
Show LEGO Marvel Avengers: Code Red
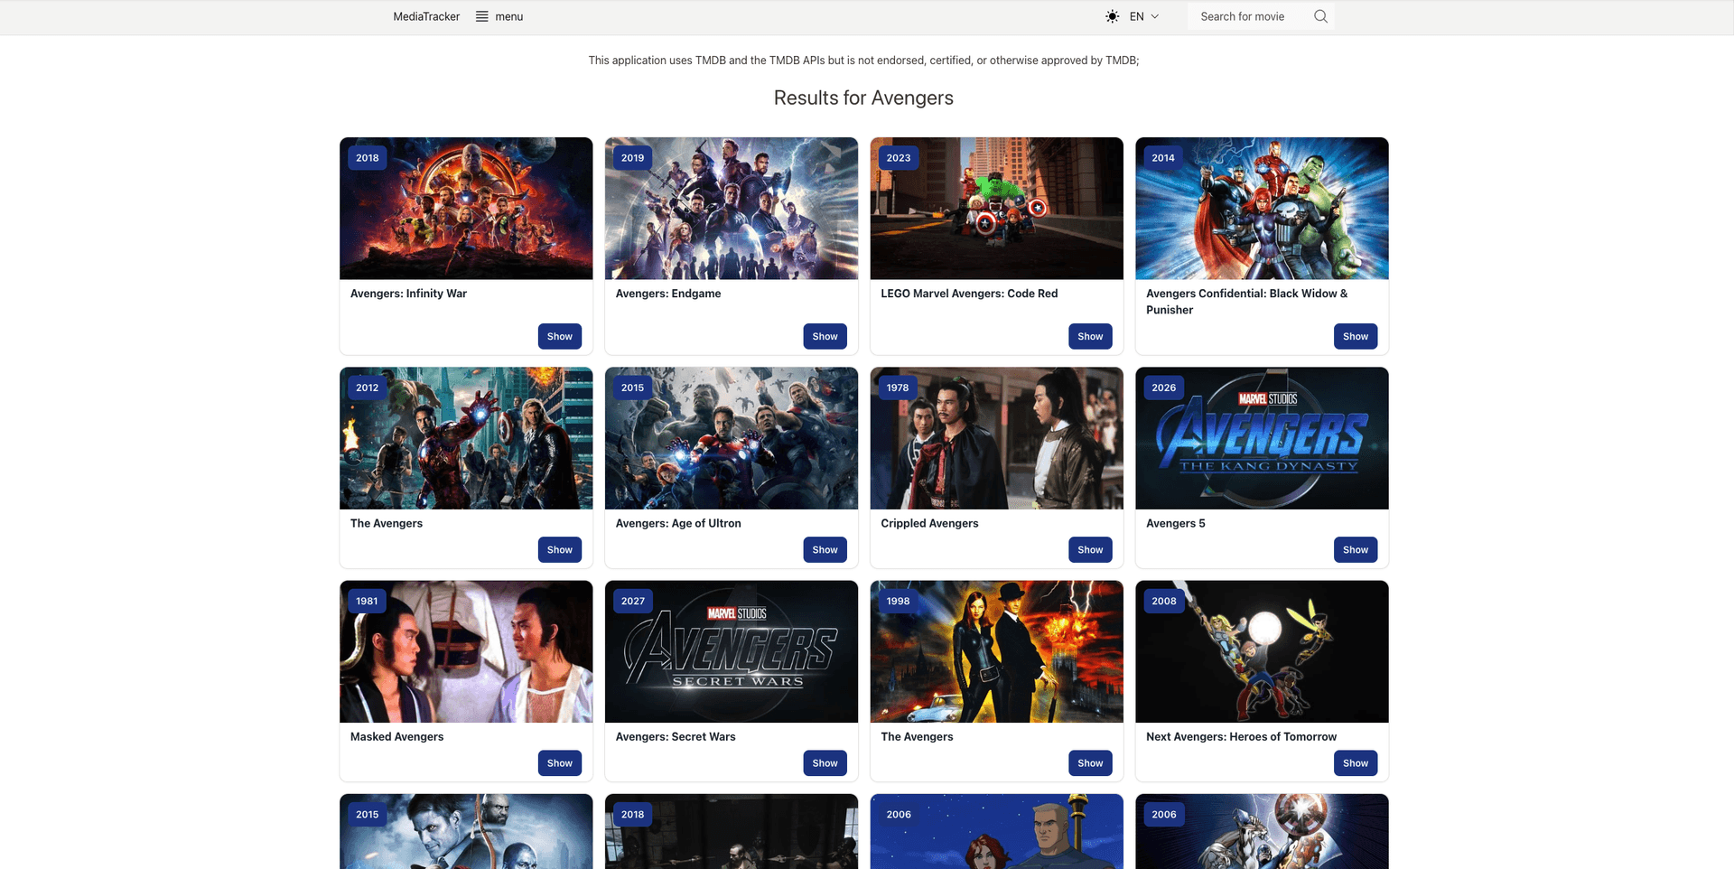tap(1090, 336)
